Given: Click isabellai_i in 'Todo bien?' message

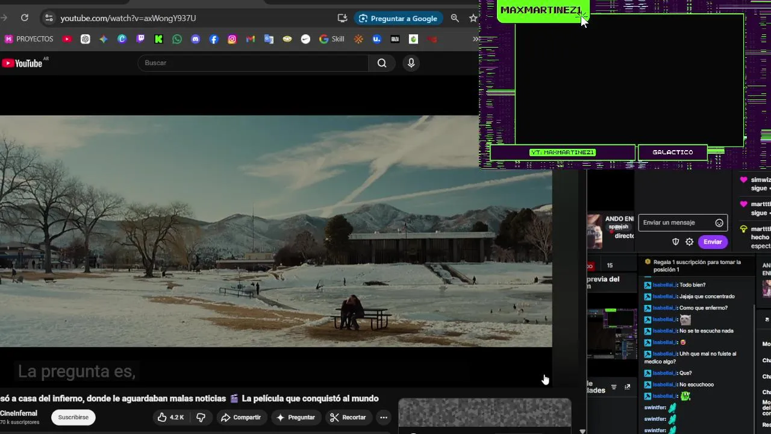Looking at the screenshot, I should 665,285.
